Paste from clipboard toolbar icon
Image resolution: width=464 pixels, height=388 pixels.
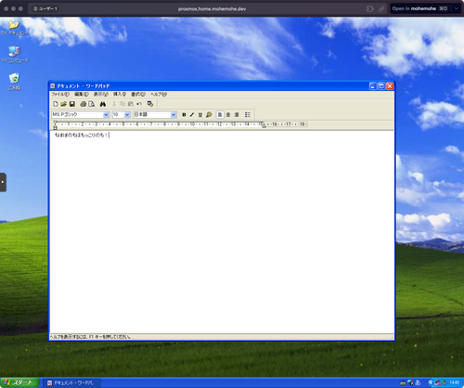point(131,104)
